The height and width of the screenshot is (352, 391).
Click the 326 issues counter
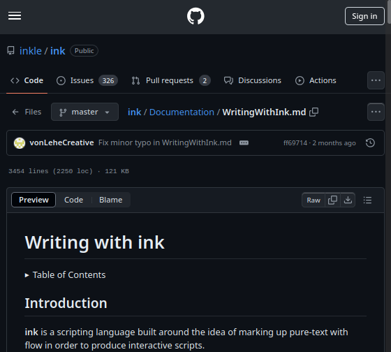click(x=108, y=80)
